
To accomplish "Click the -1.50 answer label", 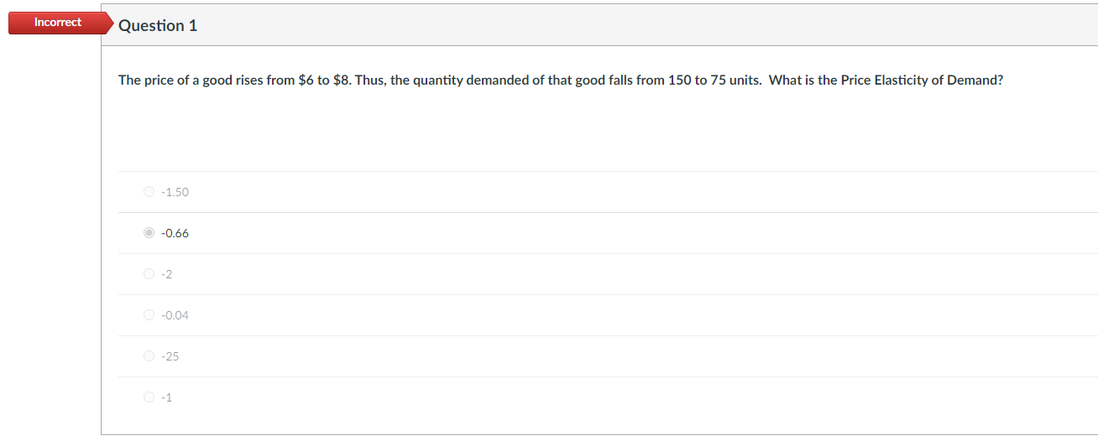I will tap(175, 192).
